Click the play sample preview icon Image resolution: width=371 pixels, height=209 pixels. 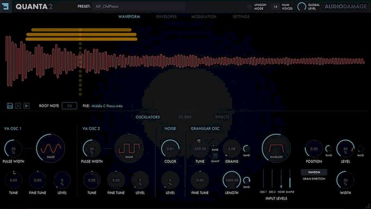tap(26, 106)
